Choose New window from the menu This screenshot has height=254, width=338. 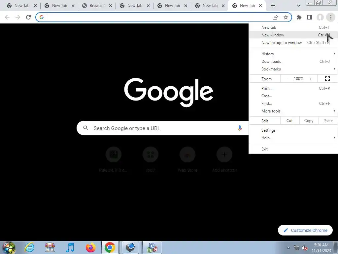tap(293, 35)
